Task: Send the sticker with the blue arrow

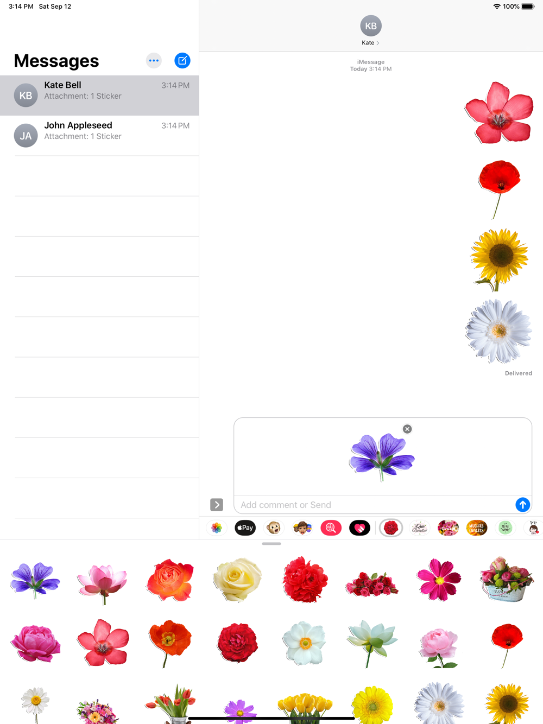Action: pyautogui.click(x=522, y=505)
